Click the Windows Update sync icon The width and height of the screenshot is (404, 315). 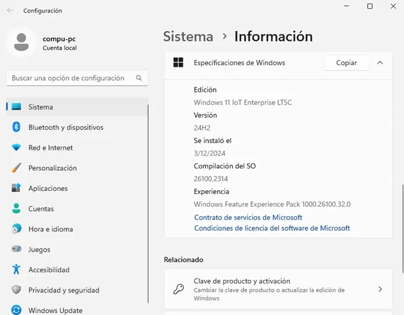pos(16,310)
